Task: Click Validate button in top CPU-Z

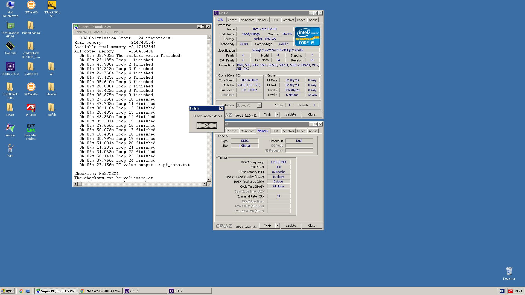Action: coord(291,114)
